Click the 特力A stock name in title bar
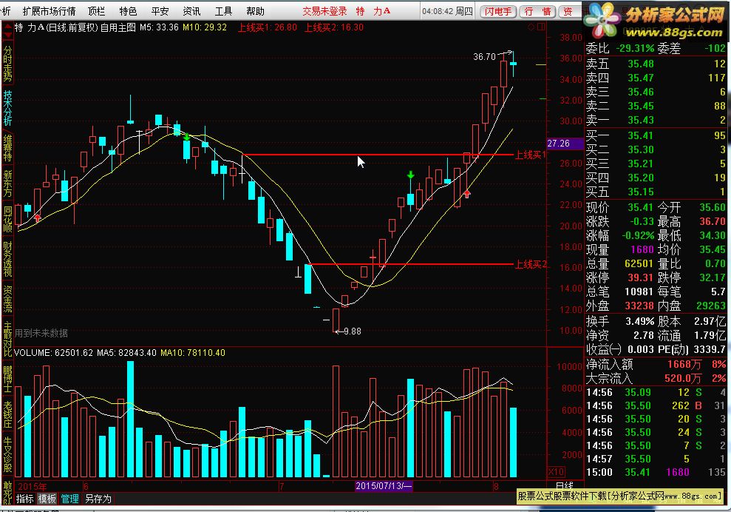The height and width of the screenshot is (512, 731). coord(373,11)
